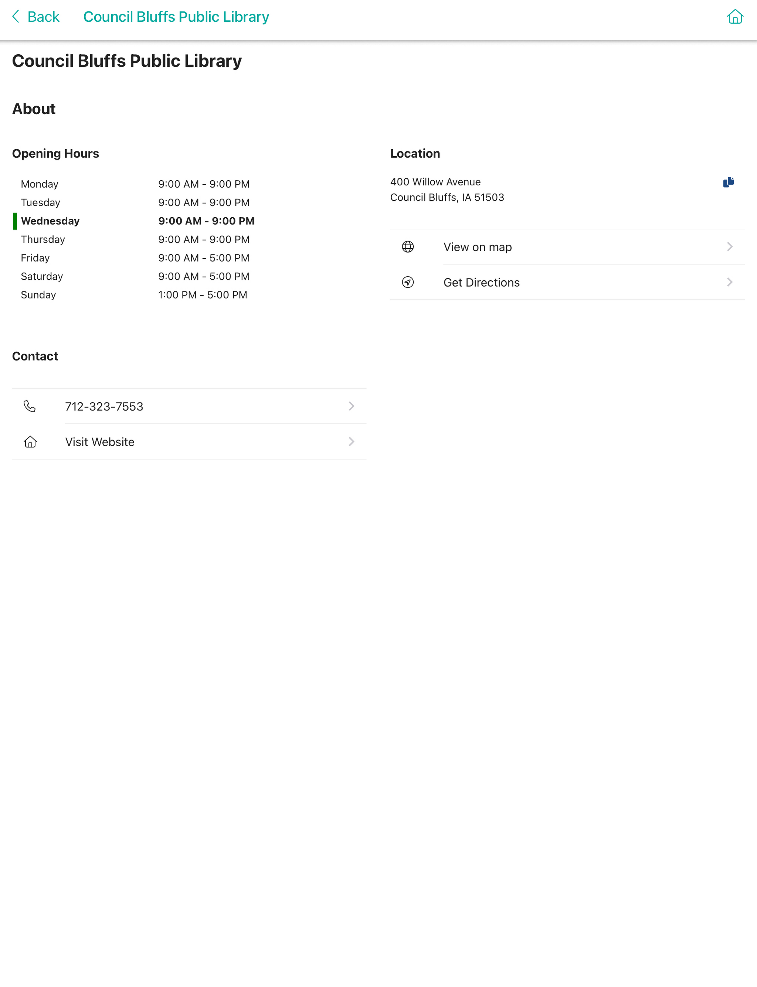This screenshot has width=757, height=987.
Task: Click the About heading
Action: click(34, 109)
